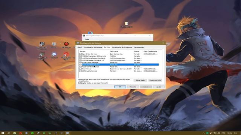
Task: Toggle Epic Online Services checkbox
Action: pyautogui.click(x=80, y=54)
